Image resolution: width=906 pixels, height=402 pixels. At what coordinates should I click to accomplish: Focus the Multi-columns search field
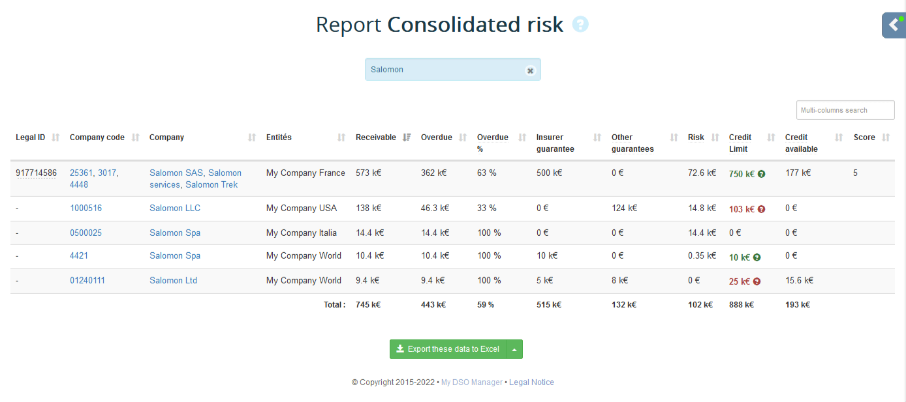pos(845,110)
